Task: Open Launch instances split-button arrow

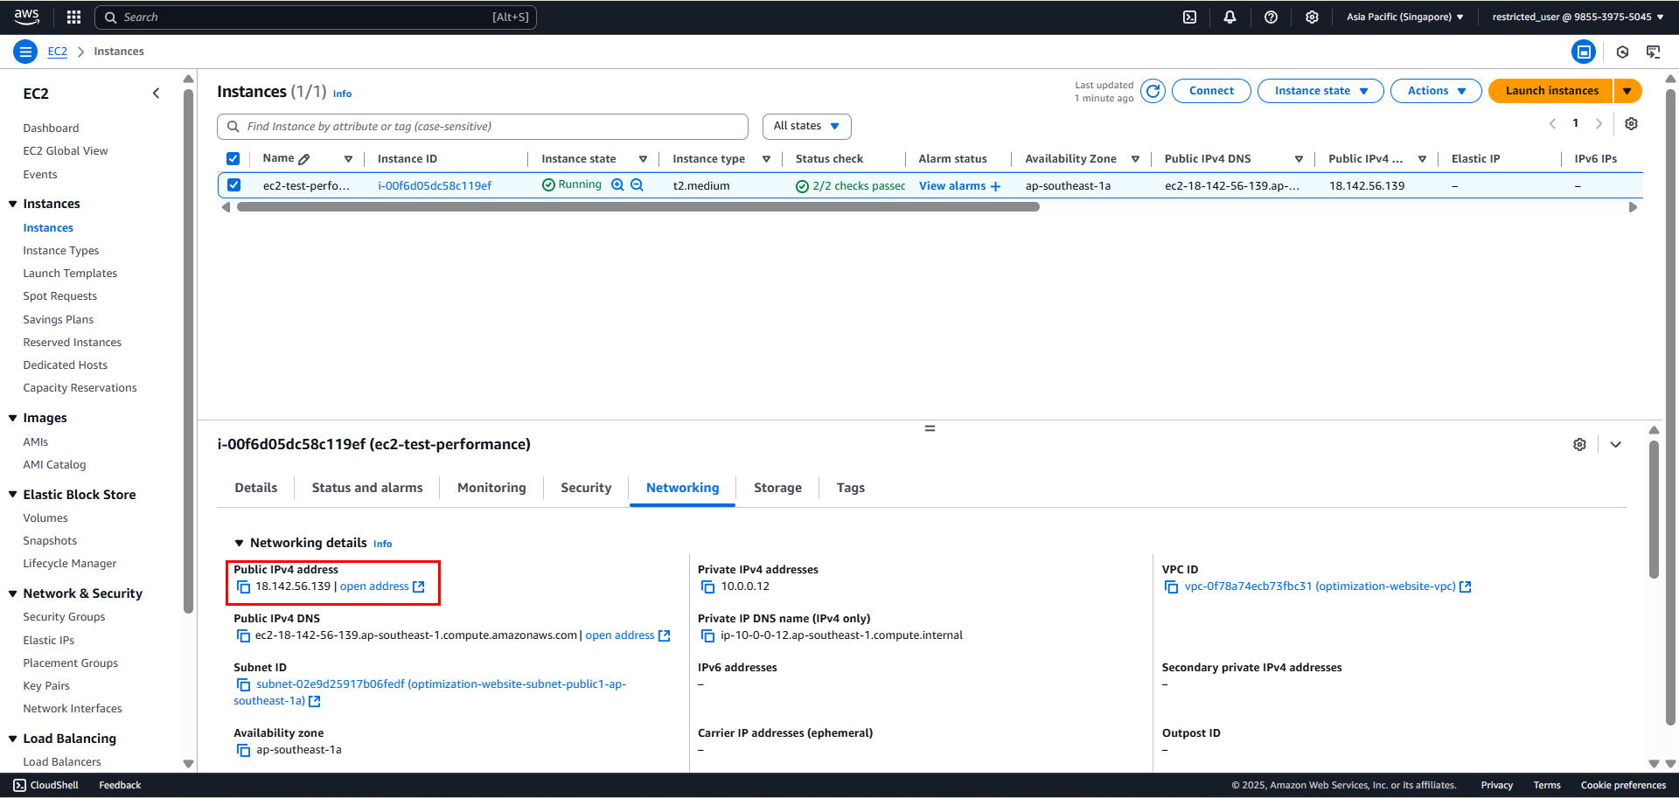Action: (x=1627, y=91)
